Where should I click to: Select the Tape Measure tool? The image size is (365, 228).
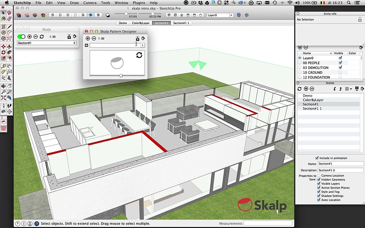[3, 66]
